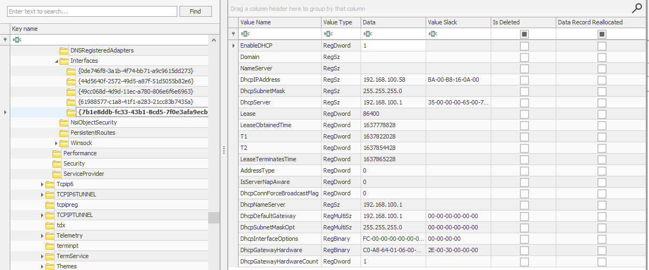
Task: Click folder icon of {44d5640f-2572-49d5-a87f-51d5055b82e6}
Action: pos(71,82)
